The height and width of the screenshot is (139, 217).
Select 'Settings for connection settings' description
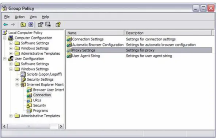[x=151, y=39]
